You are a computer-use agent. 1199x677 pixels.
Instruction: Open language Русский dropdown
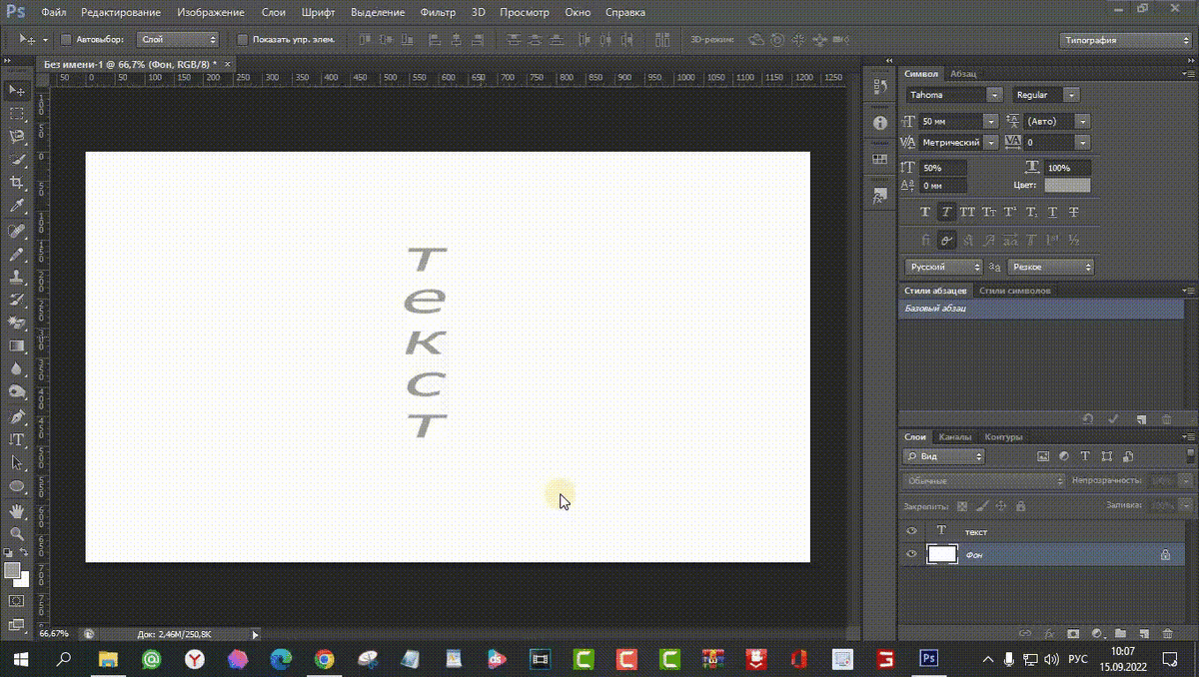pyautogui.click(x=944, y=267)
